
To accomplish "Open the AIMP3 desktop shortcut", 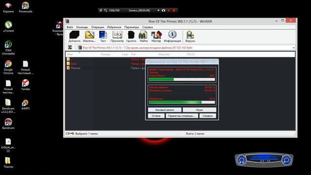I will click(x=25, y=105).
